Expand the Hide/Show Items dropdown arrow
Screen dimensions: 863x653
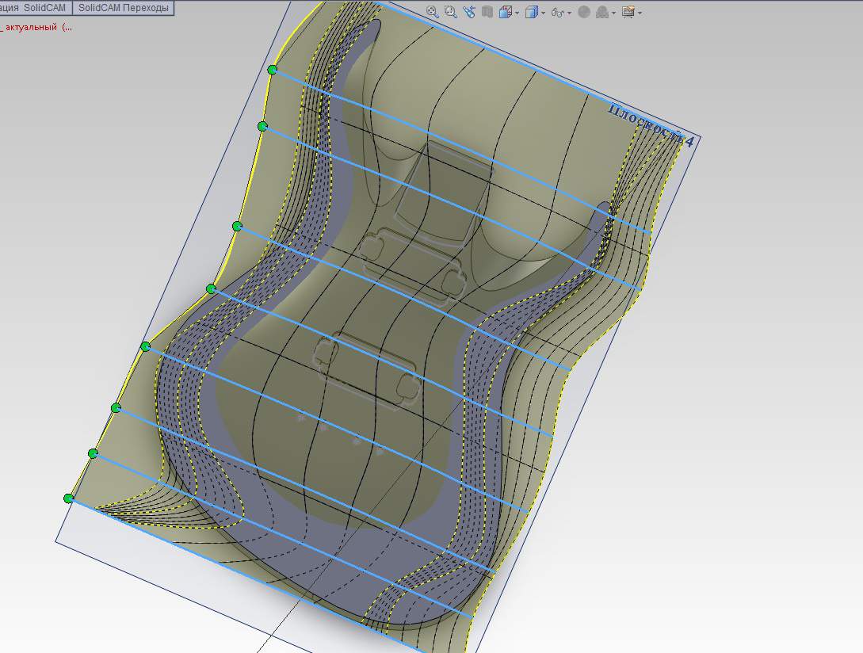[570, 13]
